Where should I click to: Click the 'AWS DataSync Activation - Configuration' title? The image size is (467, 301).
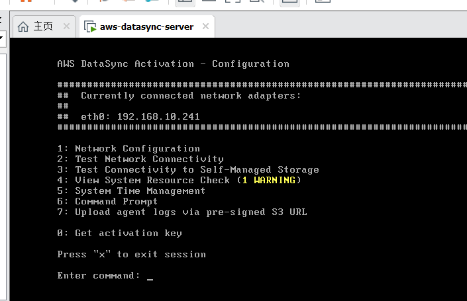(173, 64)
